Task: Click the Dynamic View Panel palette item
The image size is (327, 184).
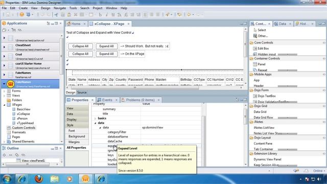Action: [267, 159]
